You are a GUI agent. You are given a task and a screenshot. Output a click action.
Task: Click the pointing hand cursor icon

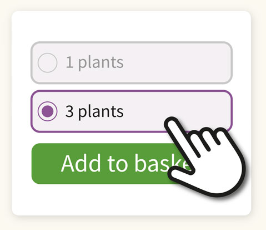[204, 158]
